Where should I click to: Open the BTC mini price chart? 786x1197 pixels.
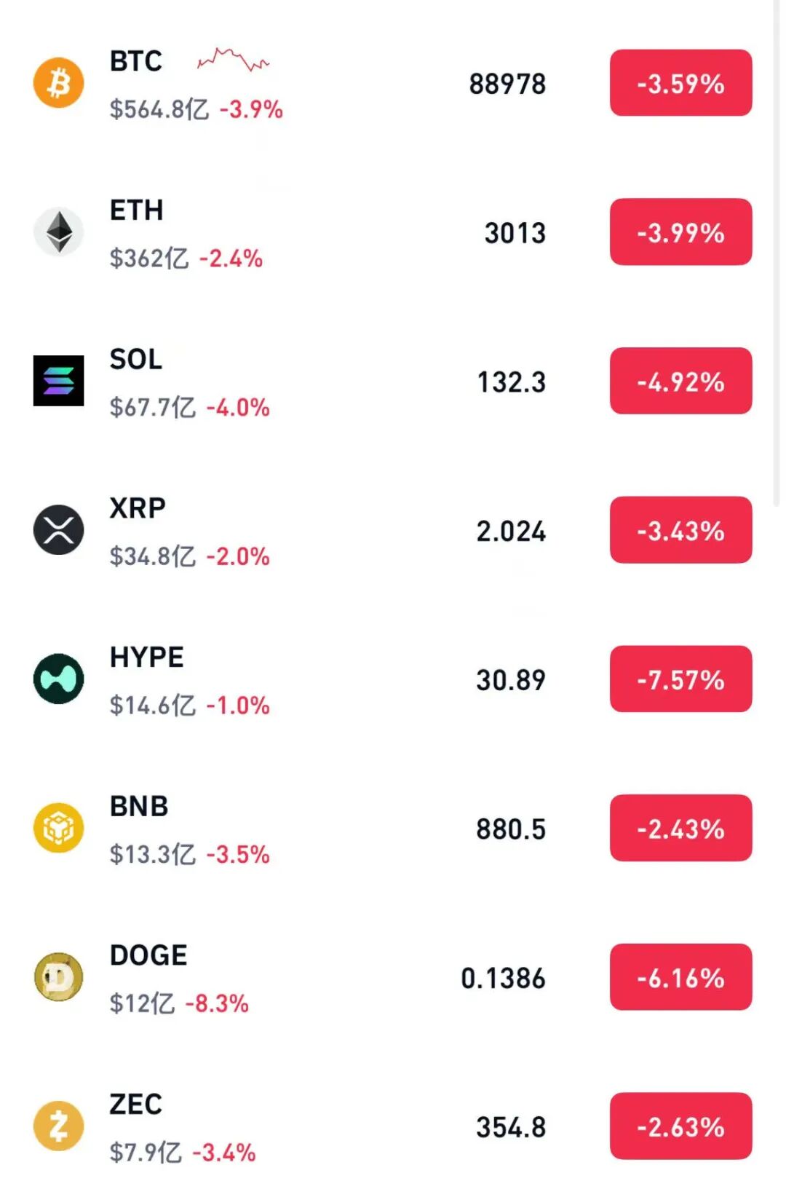tap(233, 60)
